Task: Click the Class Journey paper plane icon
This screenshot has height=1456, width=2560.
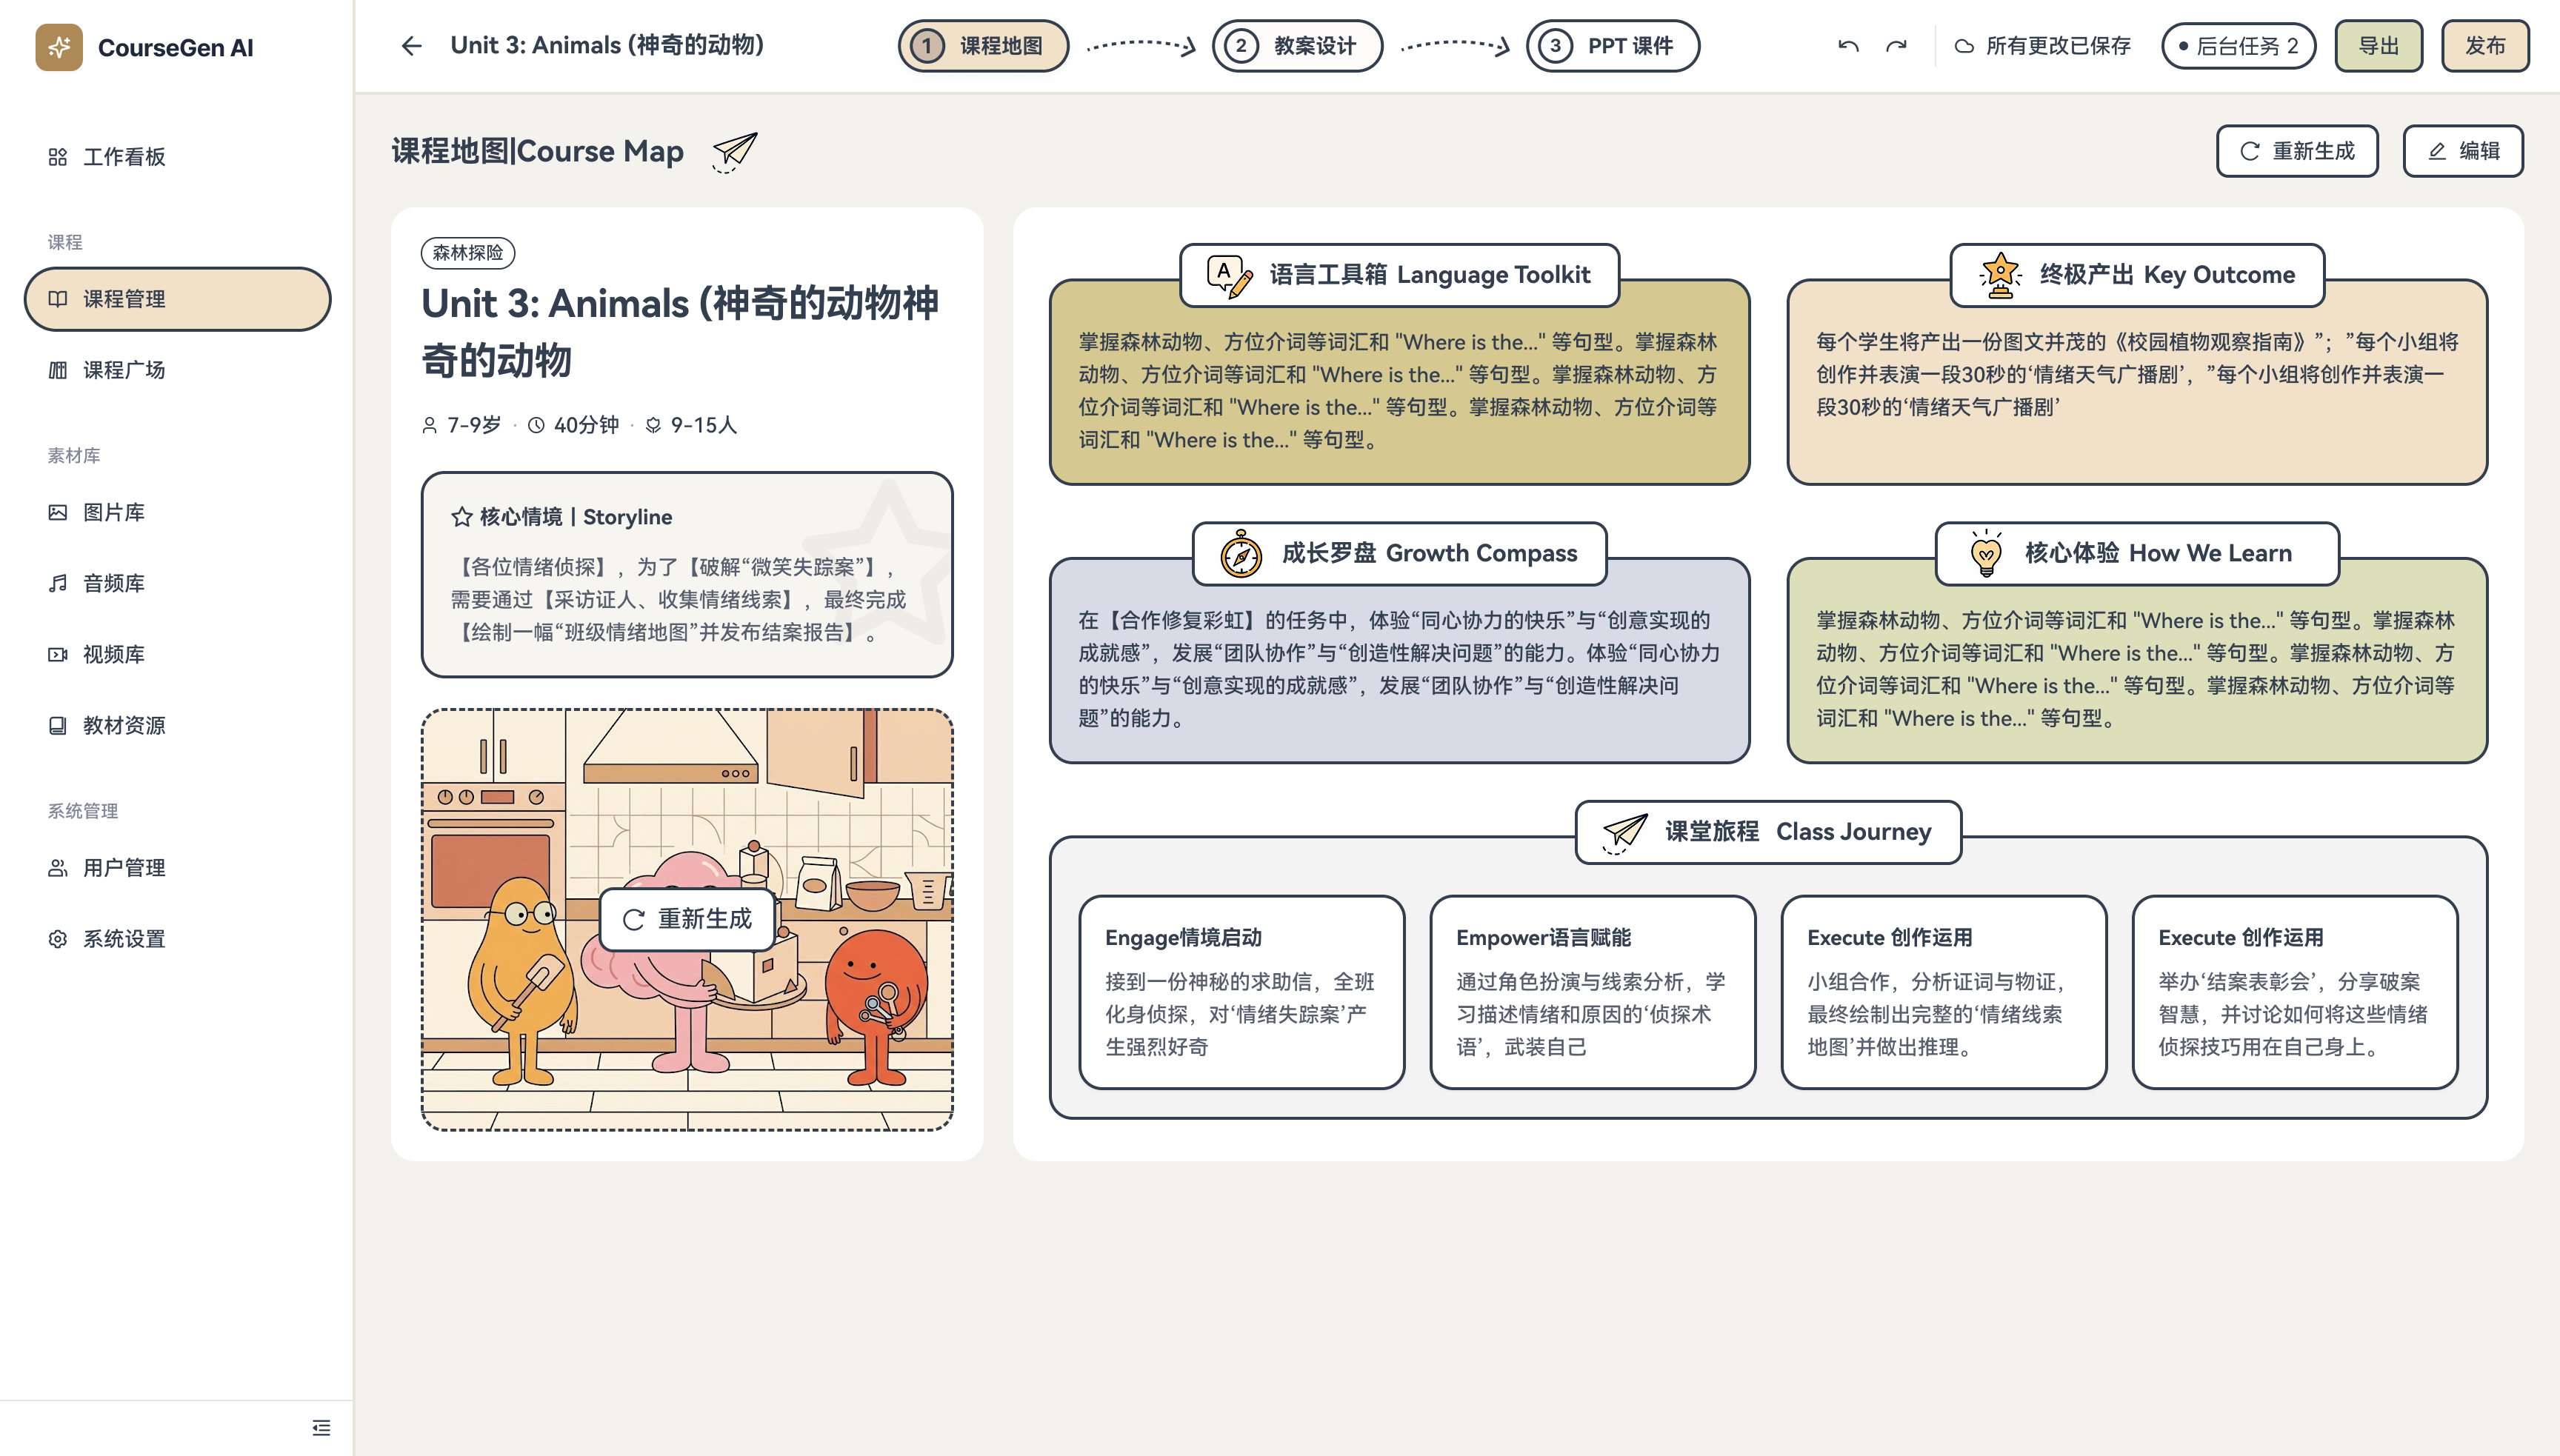Action: pos(1624,832)
